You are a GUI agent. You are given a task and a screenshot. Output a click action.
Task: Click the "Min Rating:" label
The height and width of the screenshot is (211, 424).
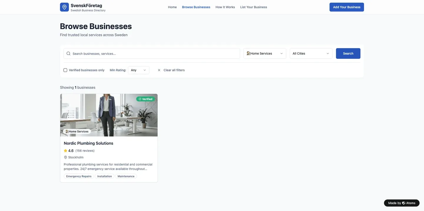[x=118, y=70]
